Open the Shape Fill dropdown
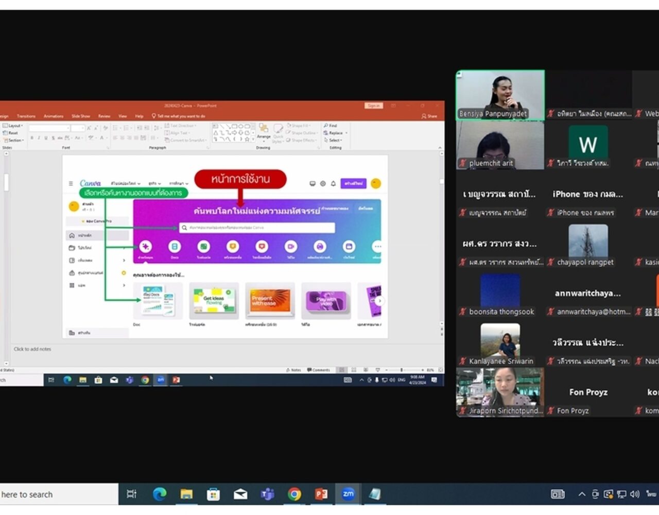The width and height of the screenshot is (659, 515). pos(300,126)
